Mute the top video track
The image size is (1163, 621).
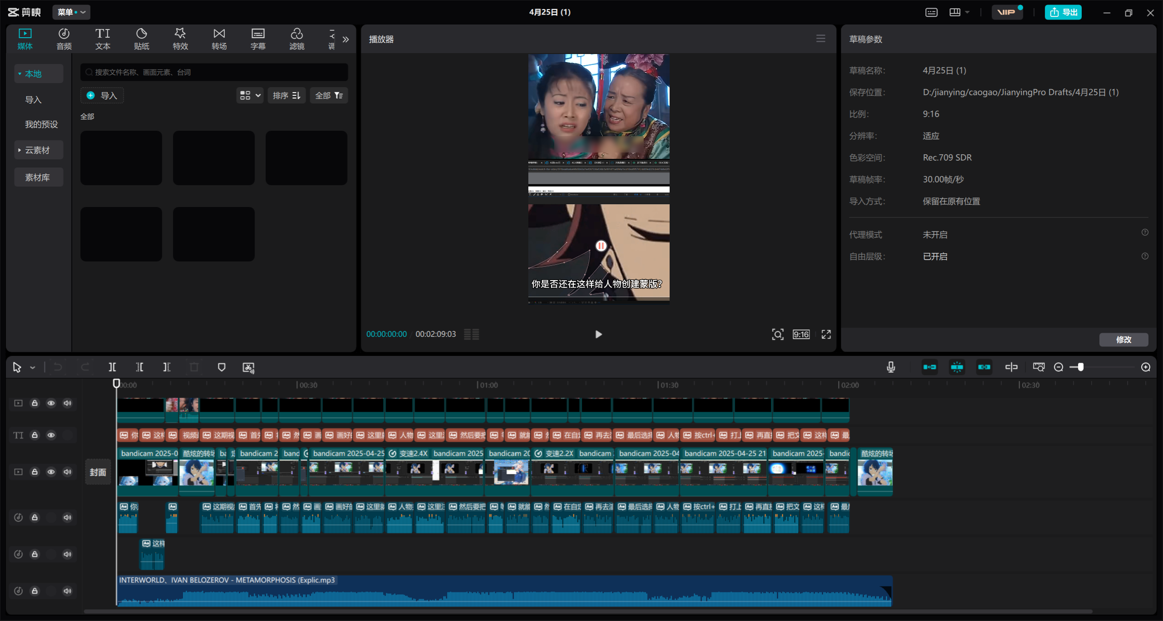[x=67, y=403]
